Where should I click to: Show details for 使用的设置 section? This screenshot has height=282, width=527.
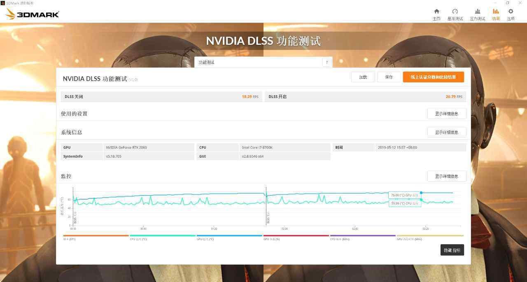[x=447, y=114]
